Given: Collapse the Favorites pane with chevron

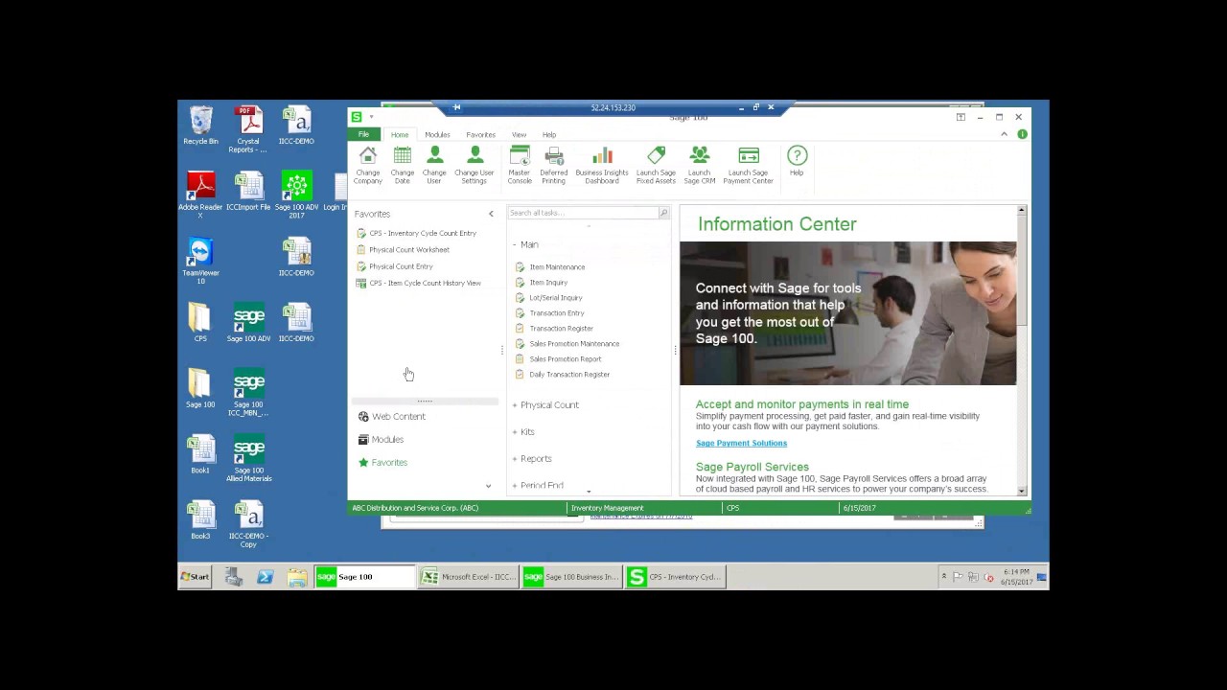Looking at the screenshot, I should coord(491,214).
